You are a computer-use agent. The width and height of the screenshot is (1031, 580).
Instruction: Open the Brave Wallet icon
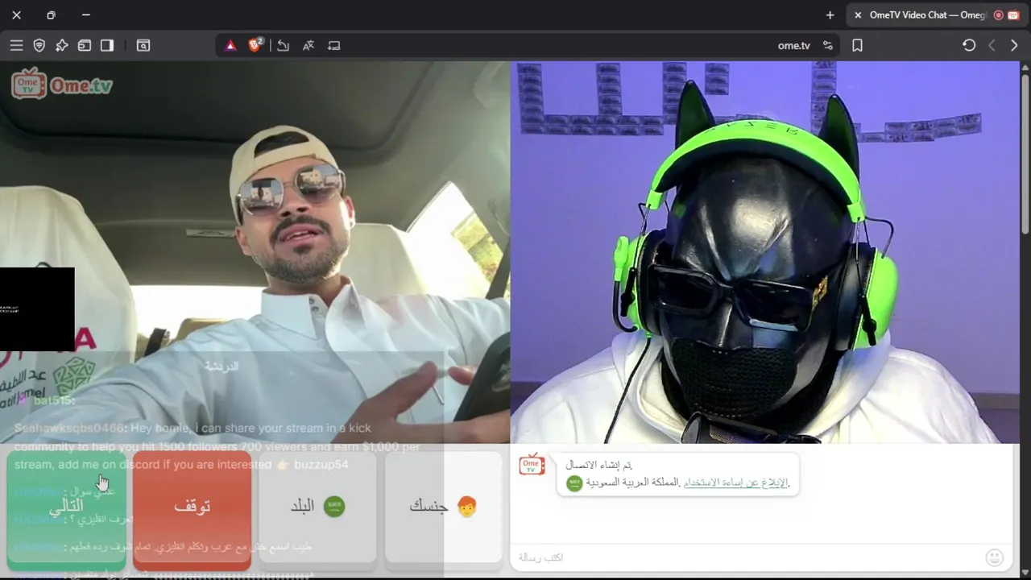coord(84,46)
